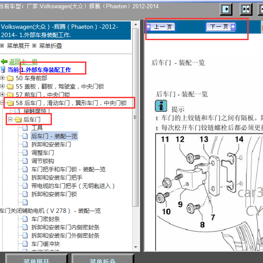This screenshot has width=263, height=263.
Task: Open 拆卸和安装车门外侧密封条 document
Action: pyautogui.click(x=65, y=236)
